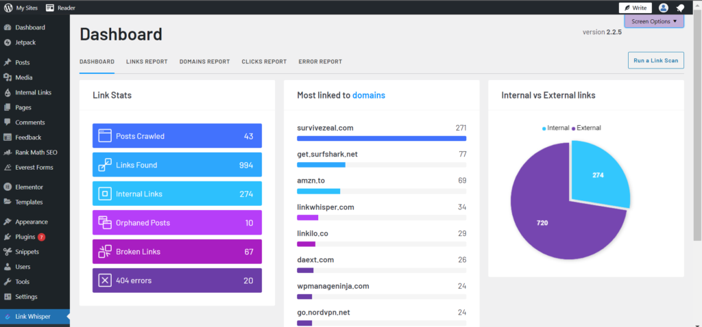Viewport: 702px width, 327px height.
Task: Open the Reader icon in top bar
Action: (50, 8)
